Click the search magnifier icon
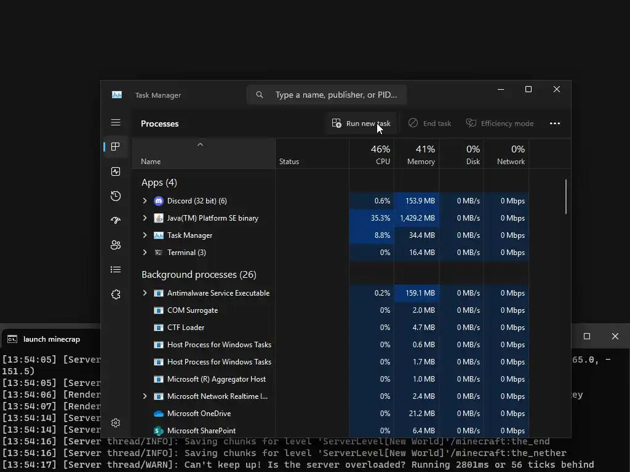This screenshot has width=630, height=472. tap(260, 95)
